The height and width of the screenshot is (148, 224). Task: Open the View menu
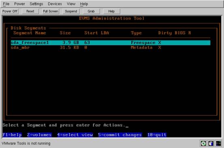(71, 4)
